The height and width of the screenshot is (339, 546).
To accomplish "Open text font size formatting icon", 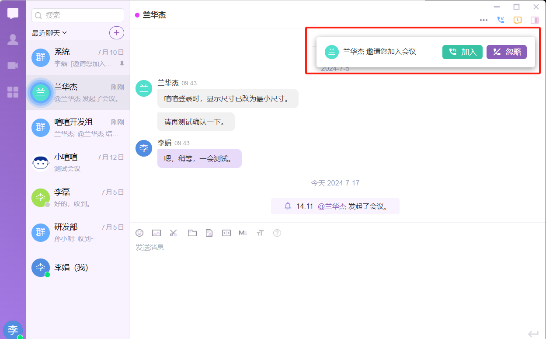I will pos(260,233).
